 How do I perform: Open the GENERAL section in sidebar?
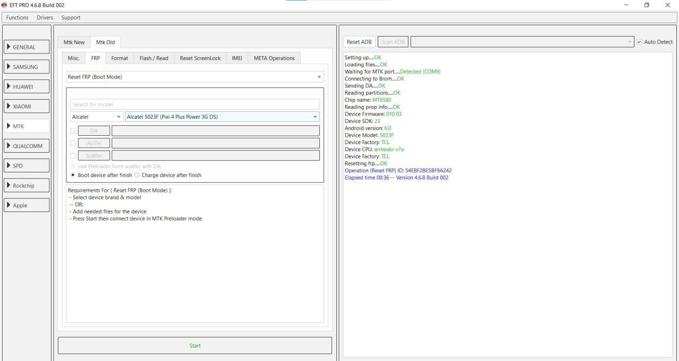tap(27, 47)
